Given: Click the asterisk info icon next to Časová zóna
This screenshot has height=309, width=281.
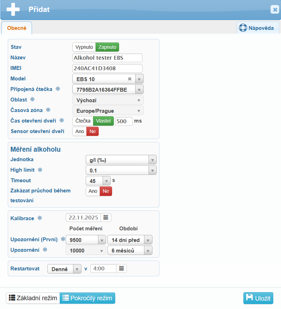Looking at the screenshot, I should (x=48, y=110).
